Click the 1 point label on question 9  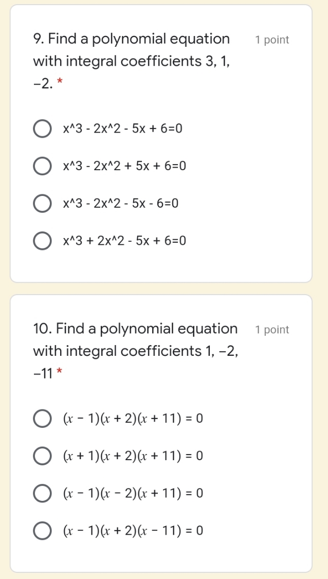click(x=272, y=39)
